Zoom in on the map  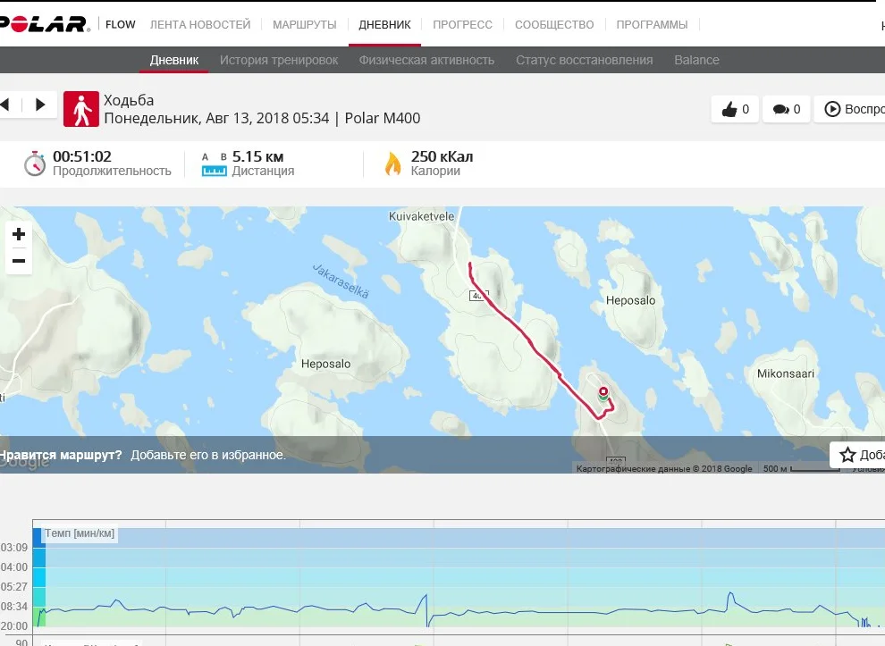point(18,235)
